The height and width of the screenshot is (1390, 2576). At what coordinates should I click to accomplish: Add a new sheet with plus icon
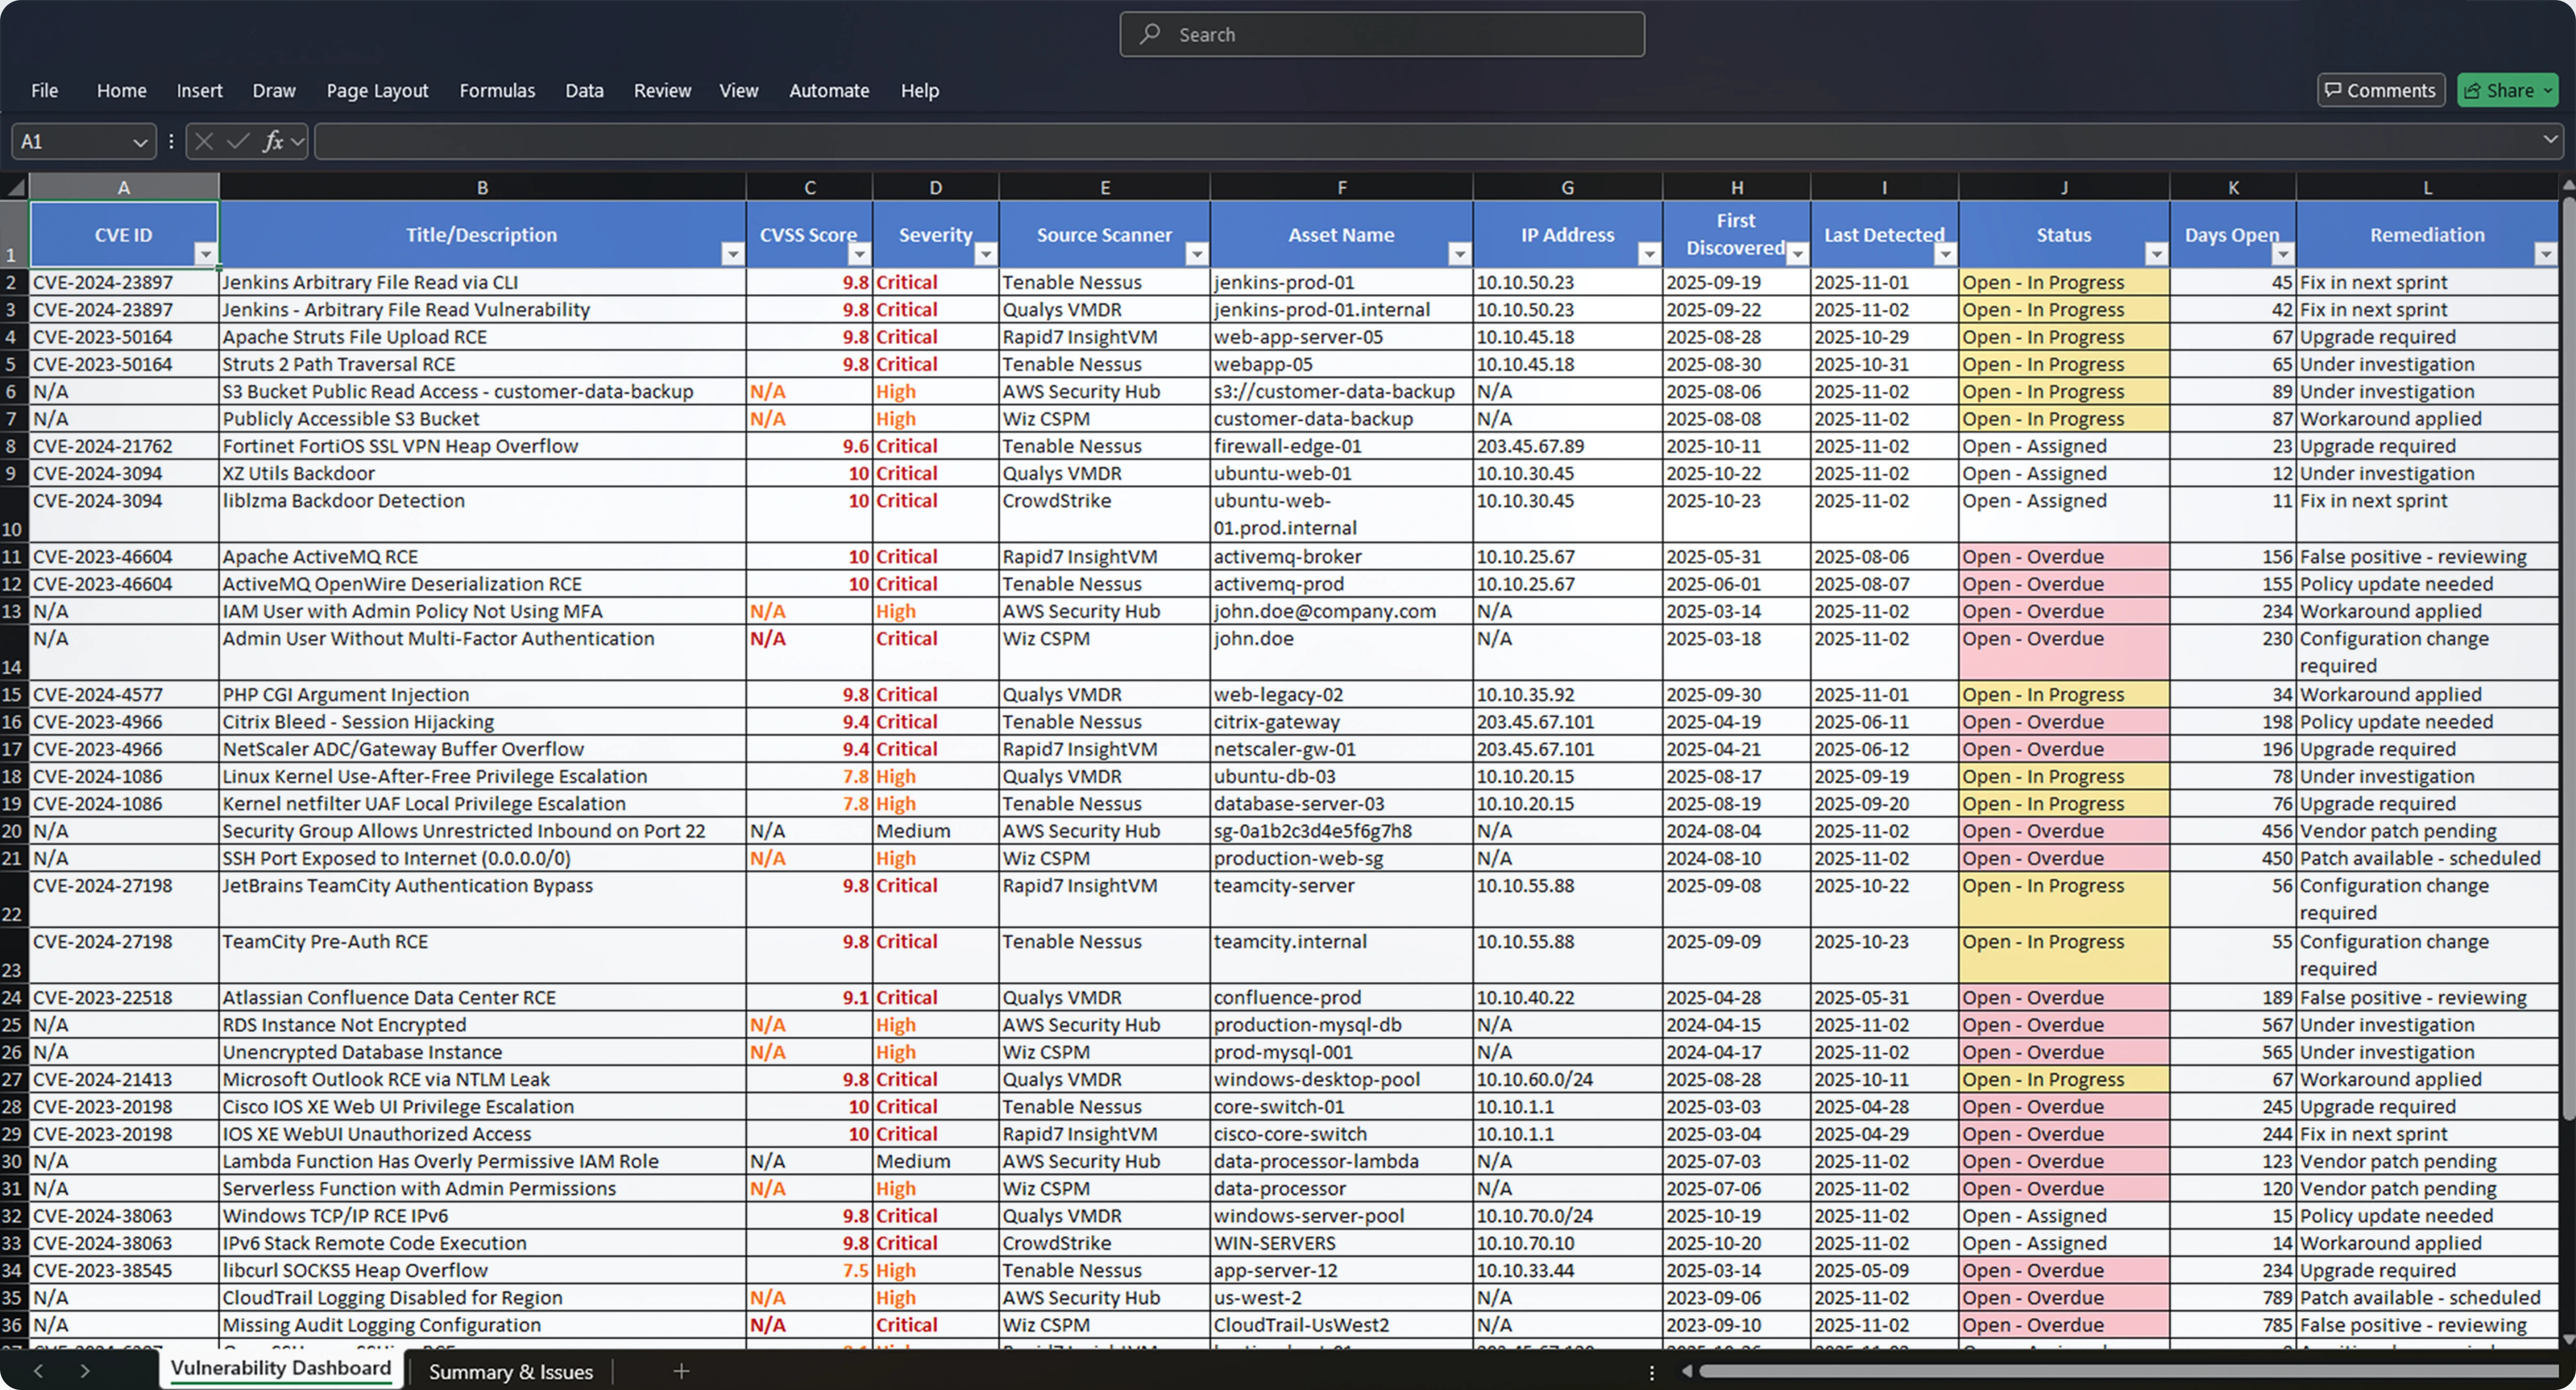[681, 1371]
